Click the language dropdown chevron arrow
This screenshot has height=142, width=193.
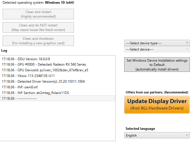tap(187, 135)
